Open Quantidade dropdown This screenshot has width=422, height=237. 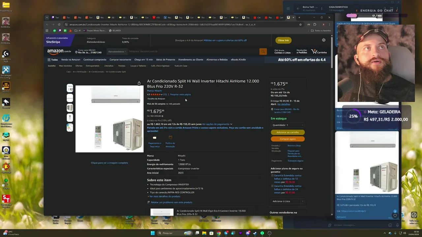[x=287, y=125]
